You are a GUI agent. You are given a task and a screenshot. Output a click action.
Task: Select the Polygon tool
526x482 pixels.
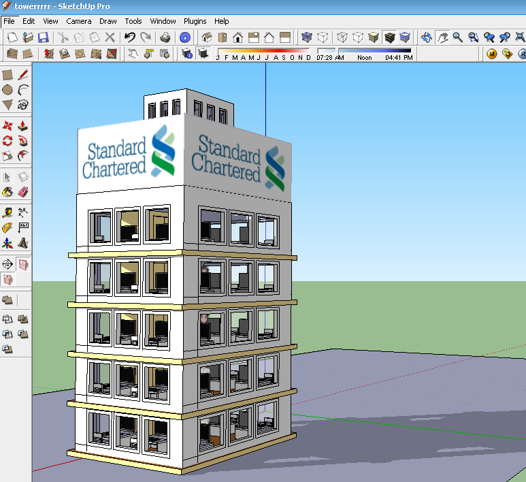point(7,105)
